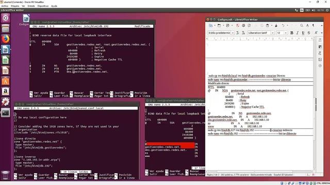Click the clock in the top panel
This screenshot has height=185, width=330.
(321, 10)
